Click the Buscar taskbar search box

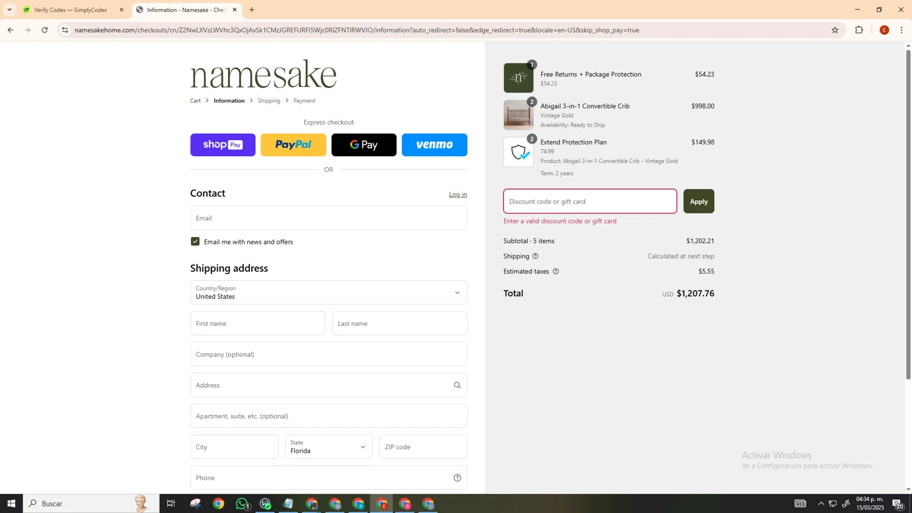pyautogui.click(x=91, y=503)
